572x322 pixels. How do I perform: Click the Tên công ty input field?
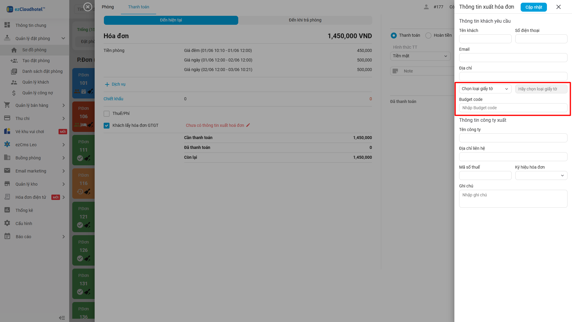[x=513, y=138]
